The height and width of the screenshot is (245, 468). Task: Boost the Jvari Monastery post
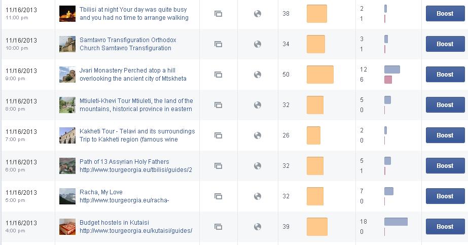(445, 74)
